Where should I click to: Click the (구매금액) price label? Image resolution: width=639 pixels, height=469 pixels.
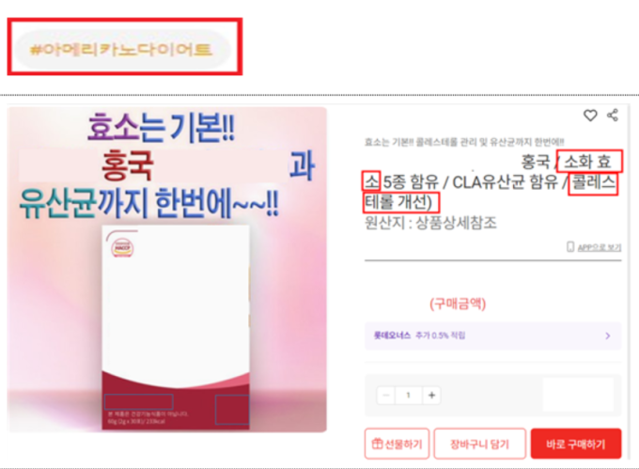pos(458,304)
